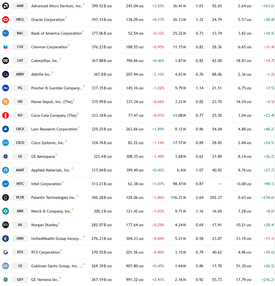Open the CAT ticker symbol
This screenshot has height=286, width=275.
click(x=20, y=61)
